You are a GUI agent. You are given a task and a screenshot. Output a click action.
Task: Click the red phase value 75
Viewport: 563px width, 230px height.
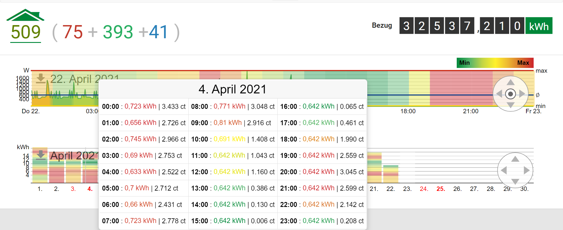[x=72, y=32]
